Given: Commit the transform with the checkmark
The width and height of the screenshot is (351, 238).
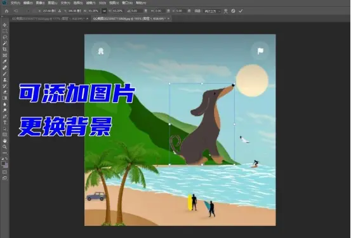Looking at the screenshot, I should pyautogui.click(x=241, y=11).
